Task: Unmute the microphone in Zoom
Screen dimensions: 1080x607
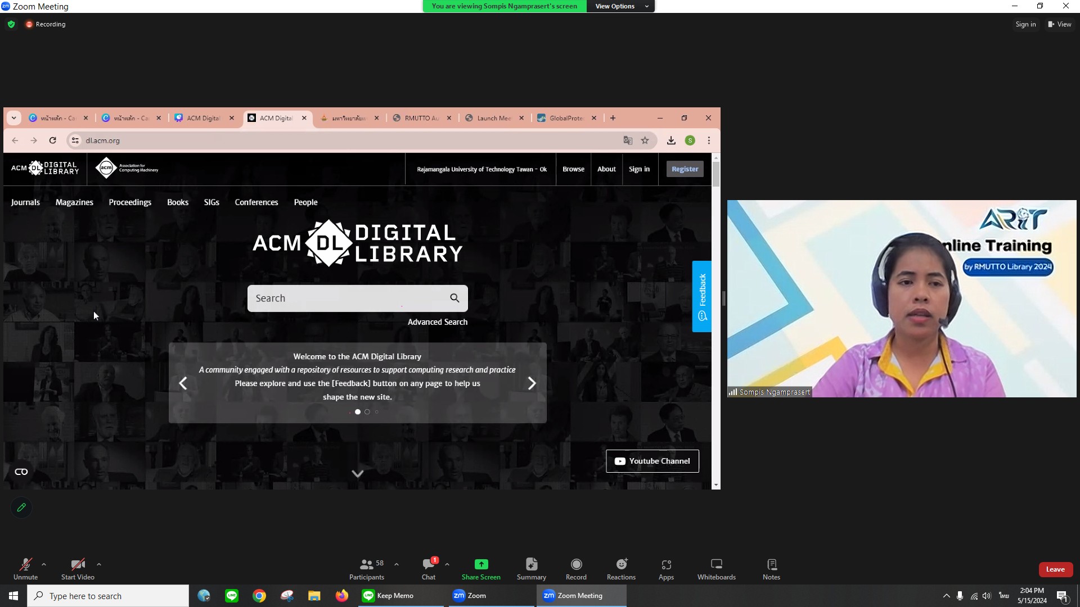Action: (25, 569)
